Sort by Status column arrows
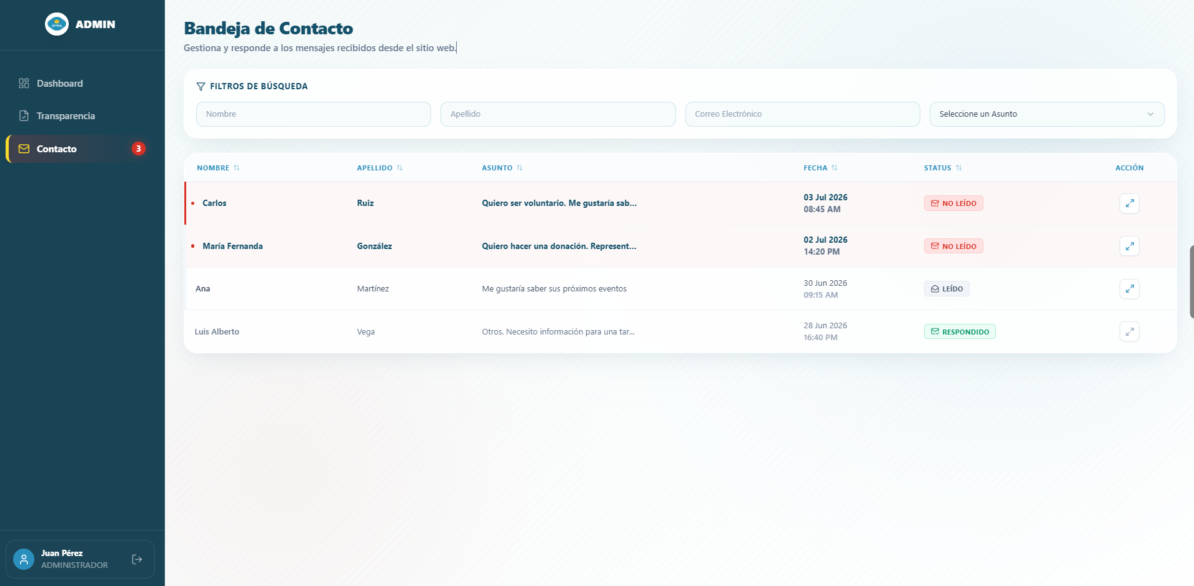 (959, 168)
